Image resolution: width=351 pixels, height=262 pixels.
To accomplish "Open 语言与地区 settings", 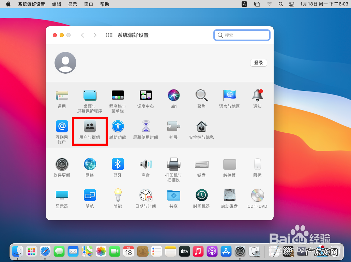I will [x=229, y=95].
